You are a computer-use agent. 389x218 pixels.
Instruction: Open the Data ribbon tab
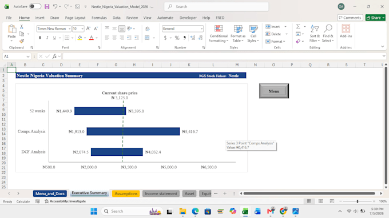tap(116, 18)
